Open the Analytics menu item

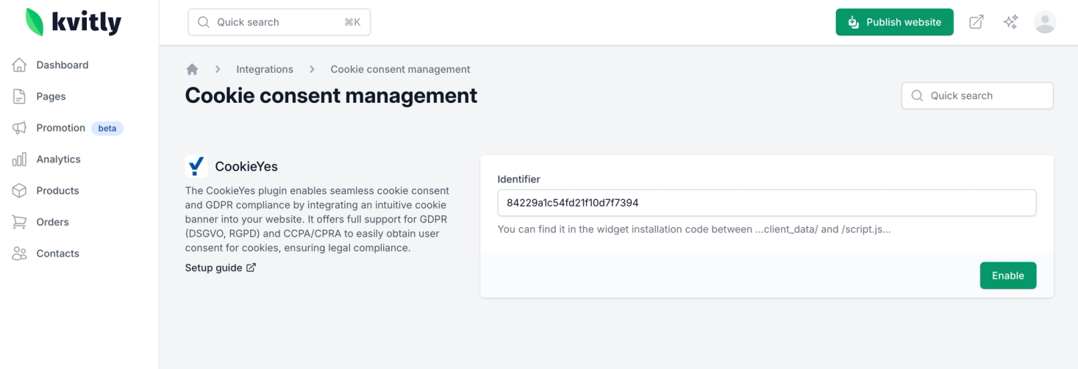coord(58,160)
